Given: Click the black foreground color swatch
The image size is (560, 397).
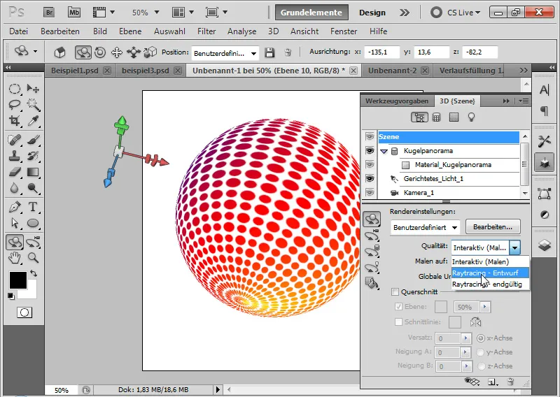Looking at the screenshot, I should [x=17, y=280].
